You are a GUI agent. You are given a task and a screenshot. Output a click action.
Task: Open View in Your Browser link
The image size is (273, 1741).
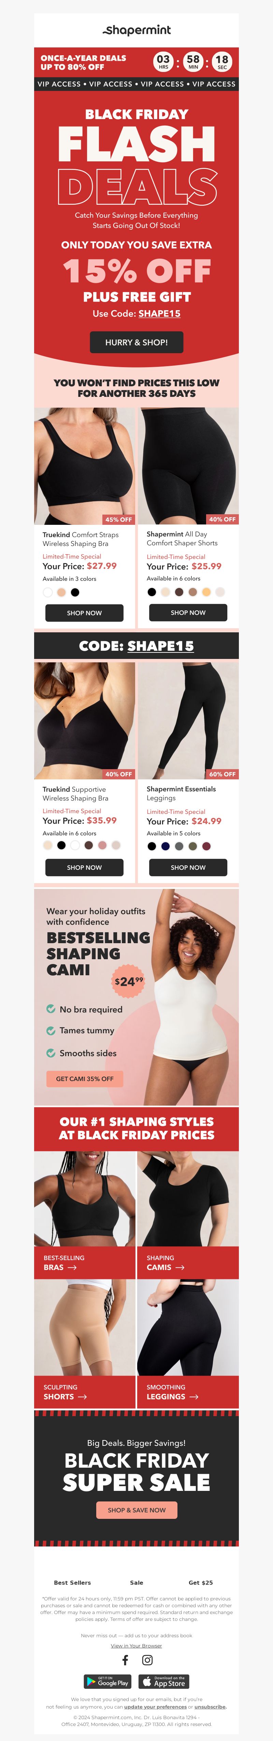[x=136, y=1646]
